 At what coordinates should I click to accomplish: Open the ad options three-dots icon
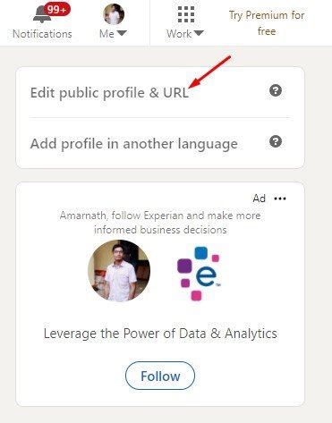[x=280, y=199]
